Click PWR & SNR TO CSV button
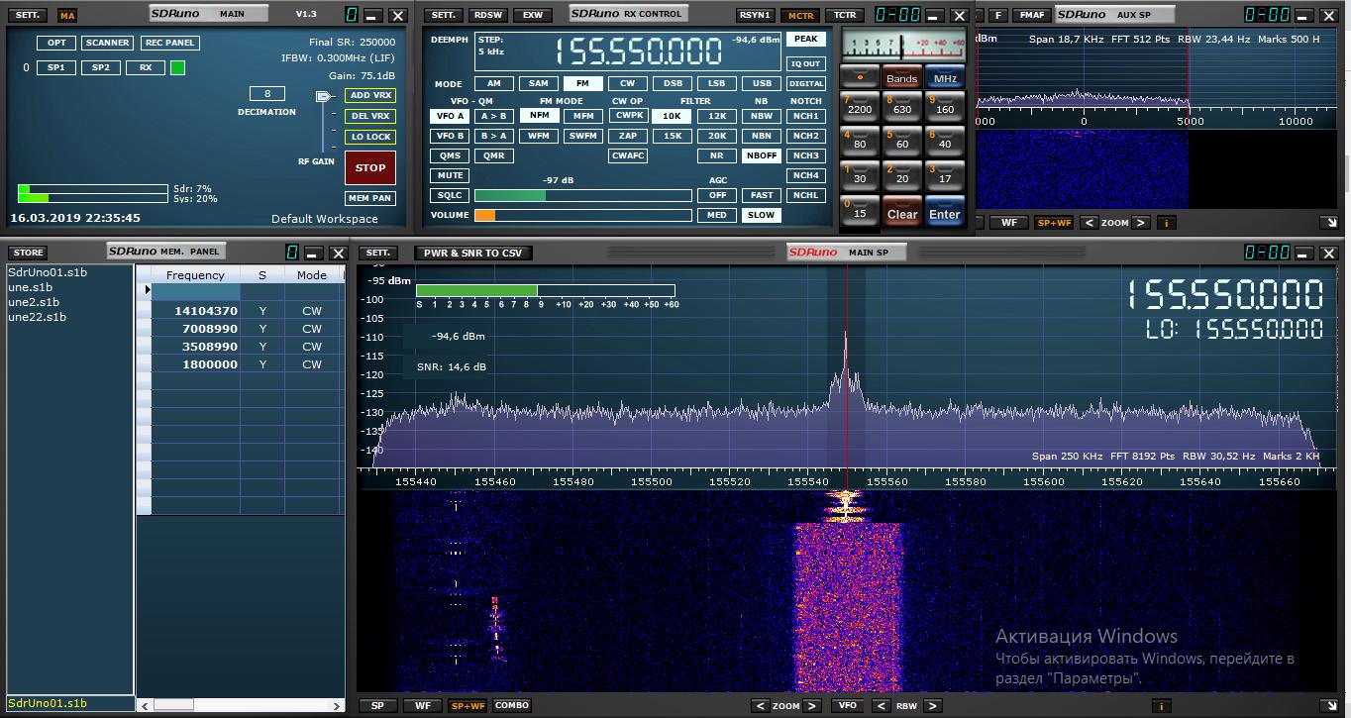 [x=472, y=253]
